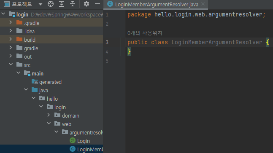
Task: Collapse the login package node
Action: pos(41,106)
